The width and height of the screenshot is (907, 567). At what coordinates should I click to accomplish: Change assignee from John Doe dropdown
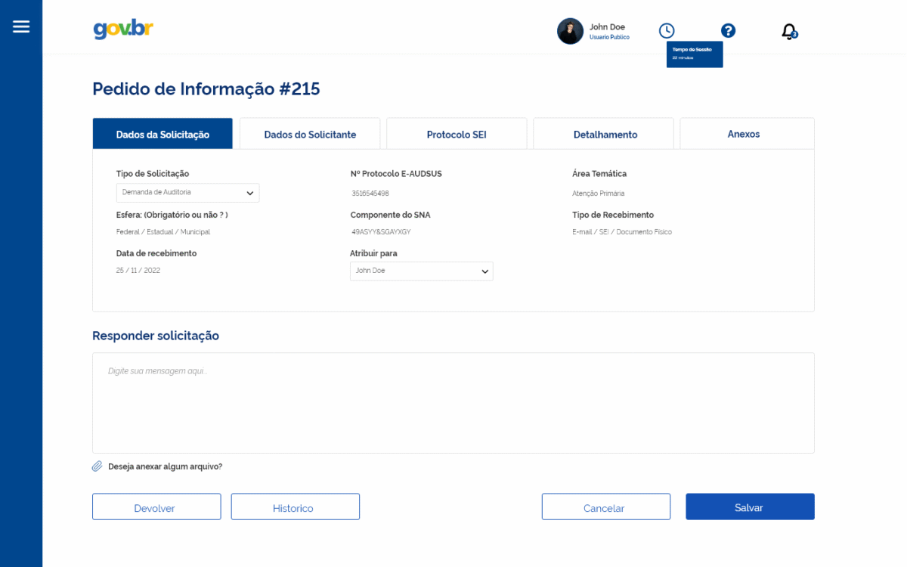(x=421, y=271)
